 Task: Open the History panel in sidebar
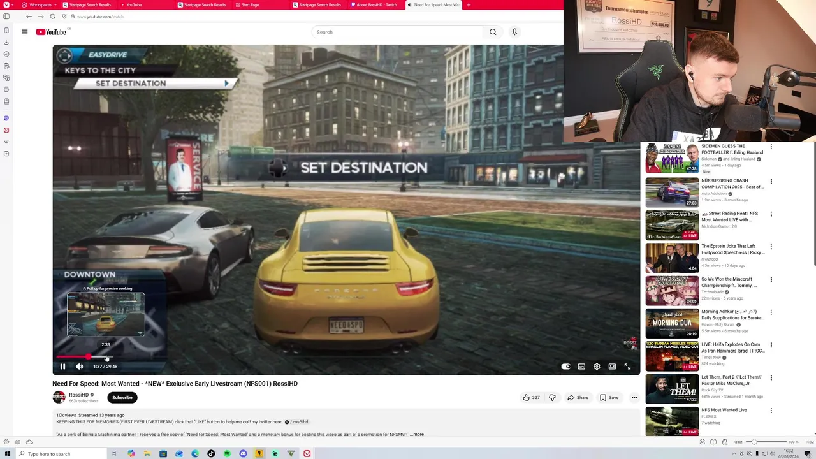pos(6,54)
